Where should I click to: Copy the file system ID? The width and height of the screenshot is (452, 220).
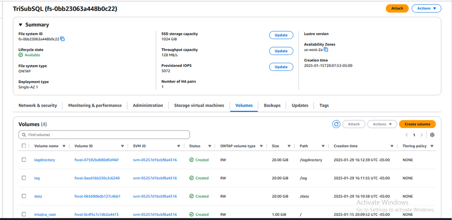tap(63, 39)
